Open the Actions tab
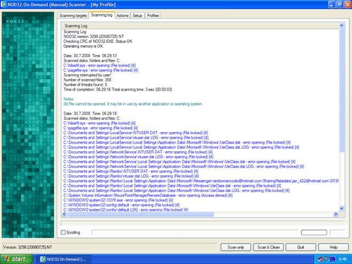Screen dimensions: 352x264 pyautogui.click(x=123, y=15)
